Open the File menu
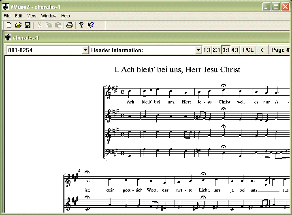This screenshot has width=292, height=215. click(7, 16)
